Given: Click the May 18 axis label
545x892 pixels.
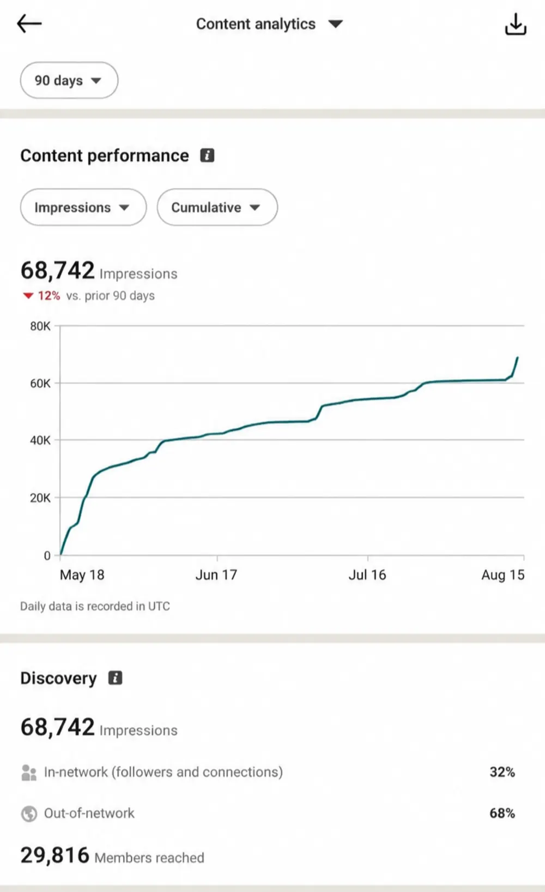Looking at the screenshot, I should (x=82, y=575).
